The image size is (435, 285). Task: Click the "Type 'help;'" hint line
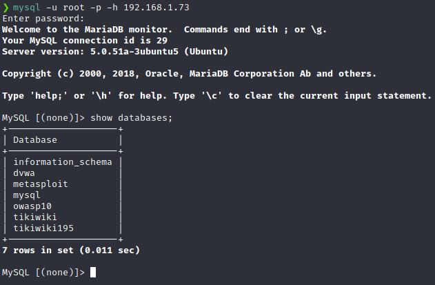(216, 95)
